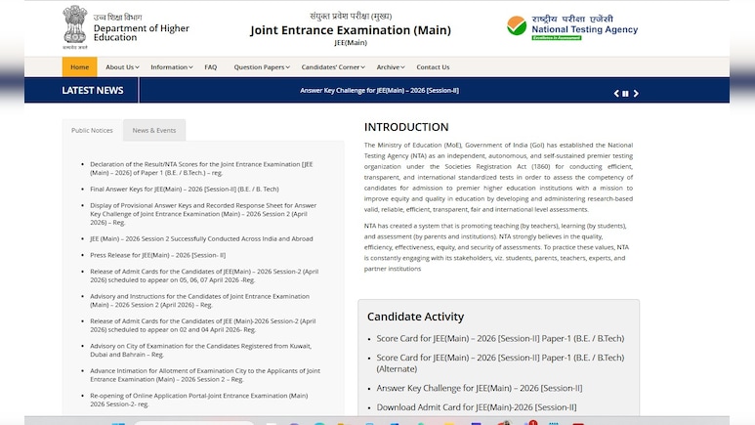Expand the Question Papers dropdown
This screenshot has height=425, width=755.
262,67
